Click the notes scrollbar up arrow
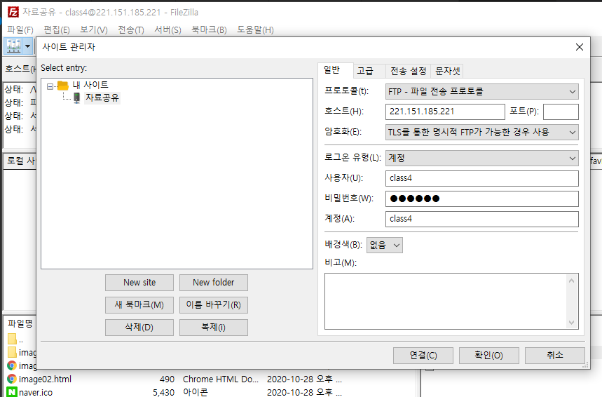The image size is (602, 397). point(571,281)
